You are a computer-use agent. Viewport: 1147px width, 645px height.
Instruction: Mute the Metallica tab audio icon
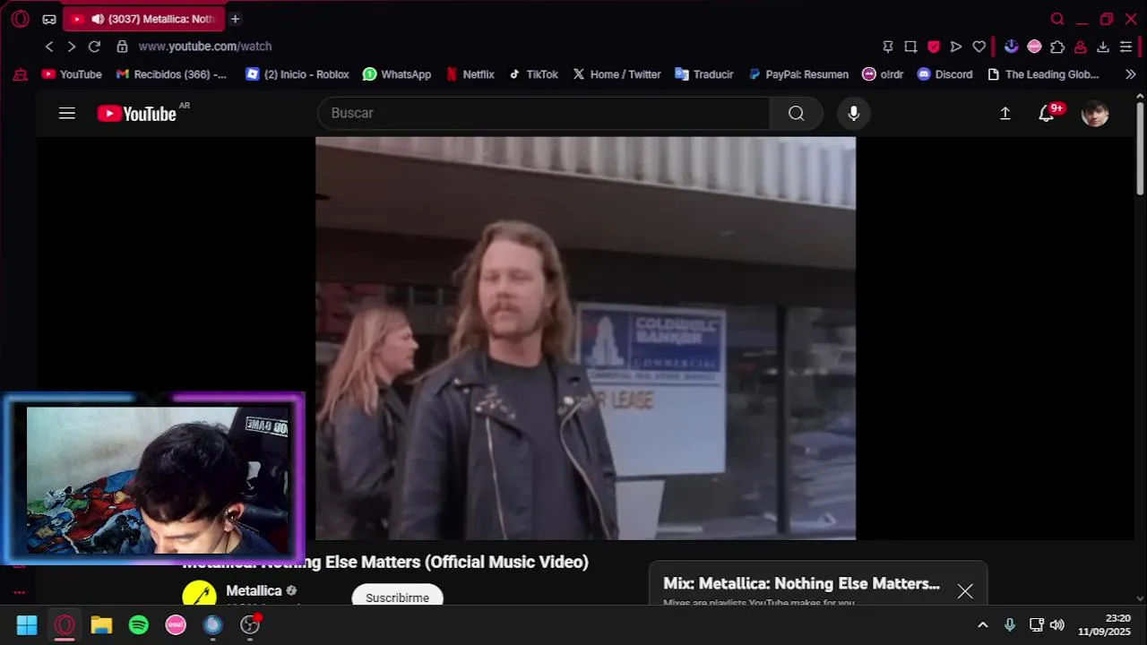pyautogui.click(x=98, y=19)
